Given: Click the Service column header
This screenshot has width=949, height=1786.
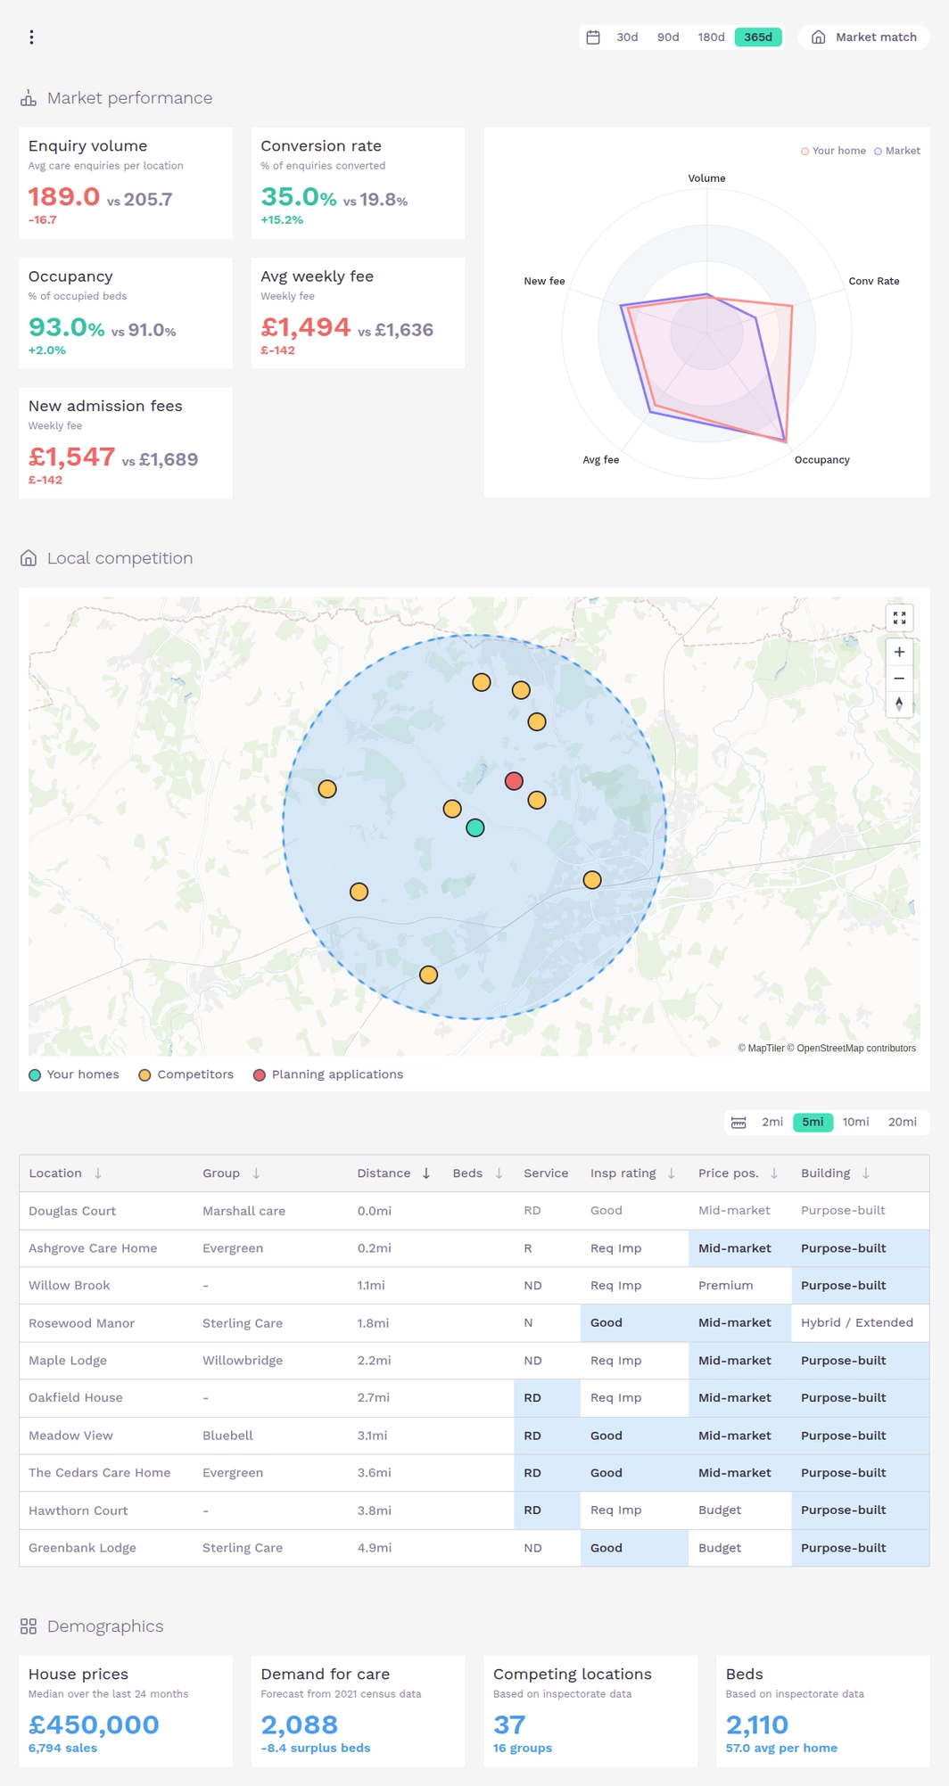Looking at the screenshot, I should point(546,1173).
